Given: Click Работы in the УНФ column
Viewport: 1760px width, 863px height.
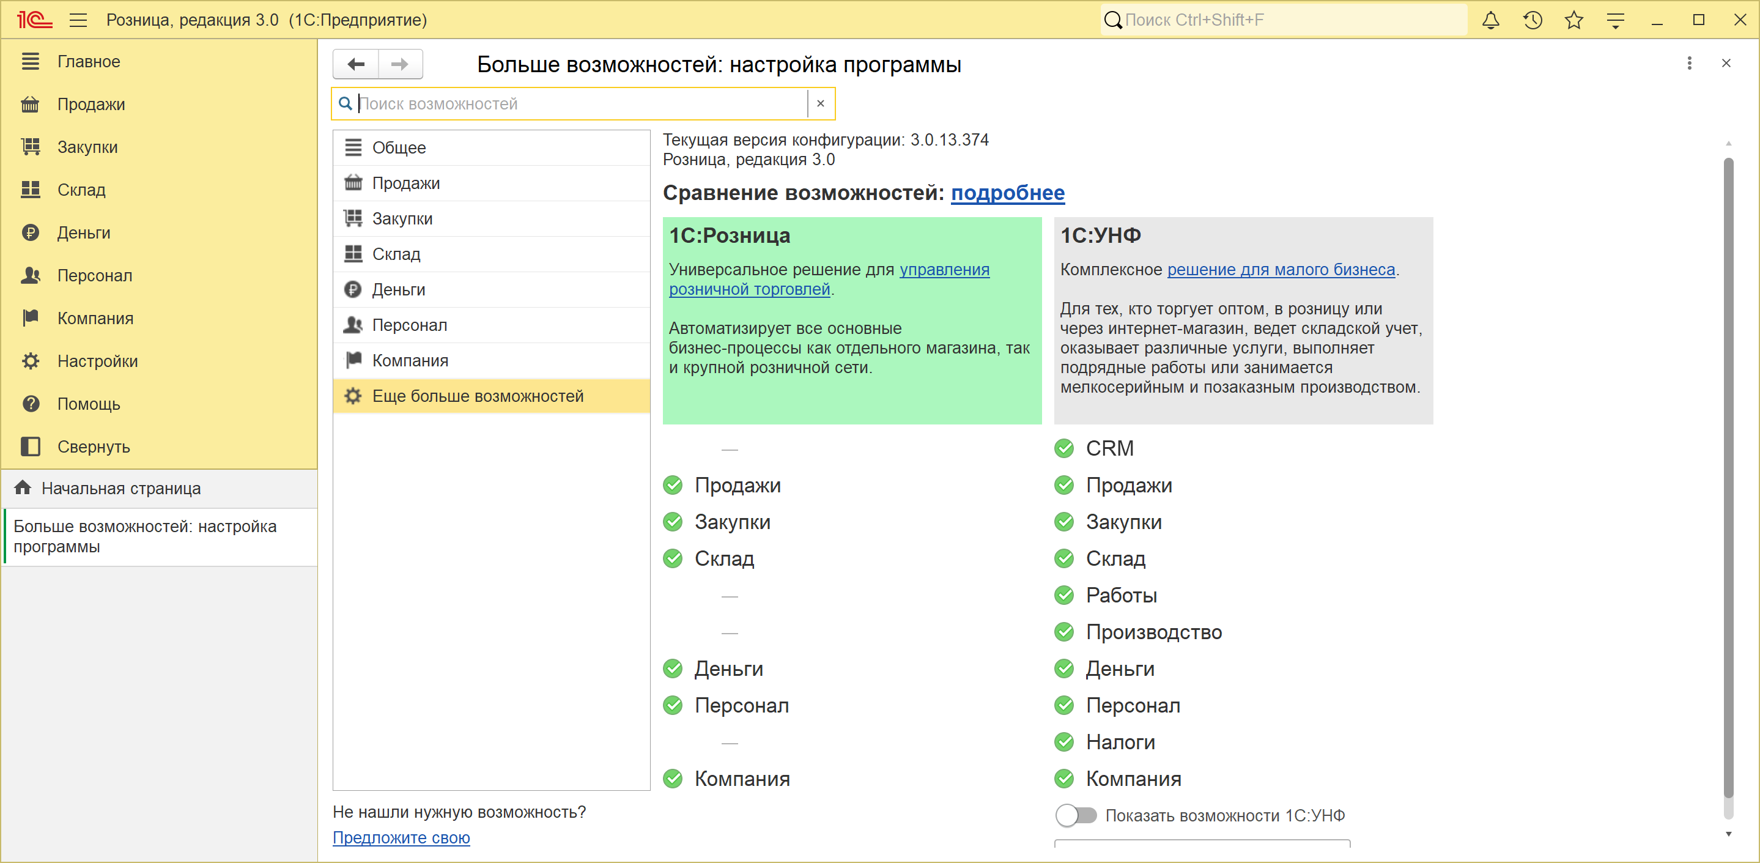Looking at the screenshot, I should (x=1121, y=595).
